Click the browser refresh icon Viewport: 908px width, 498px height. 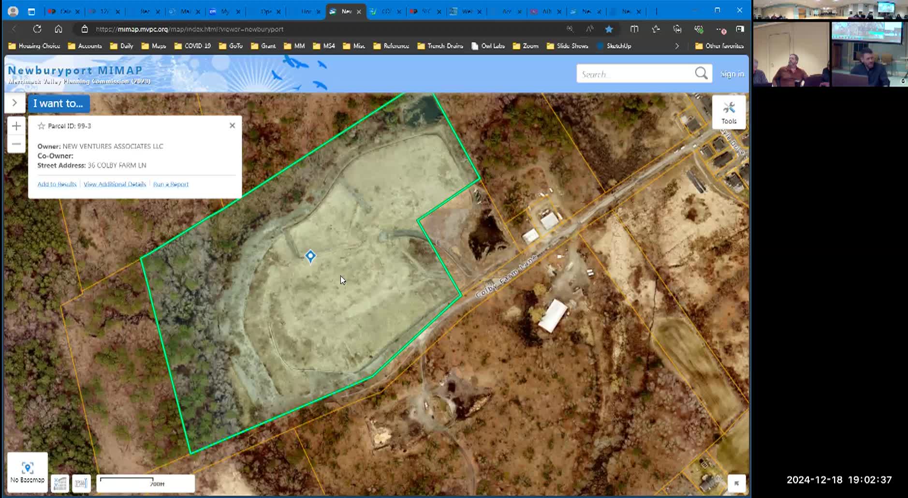click(x=37, y=29)
